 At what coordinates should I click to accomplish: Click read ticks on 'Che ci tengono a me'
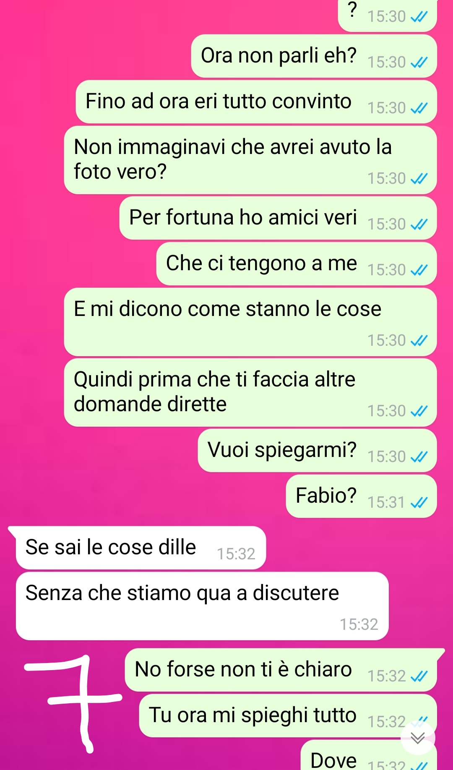[419, 270]
